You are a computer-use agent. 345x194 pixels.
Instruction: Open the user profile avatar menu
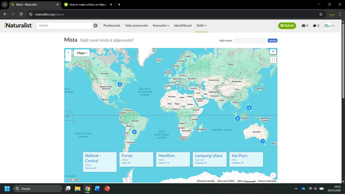(x=329, y=26)
